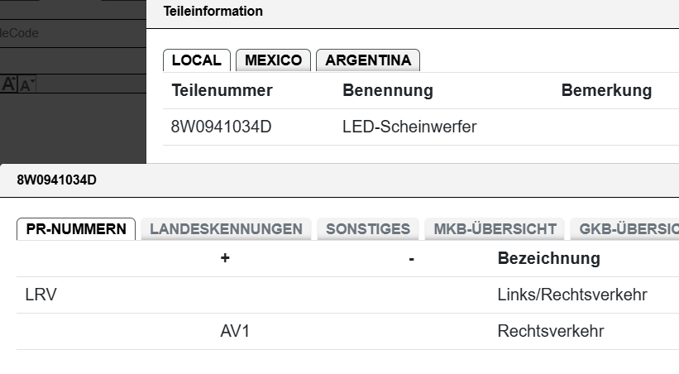Image resolution: width=679 pixels, height=374 pixels.
Task: Switch to the LOCAL tab
Action: click(197, 60)
